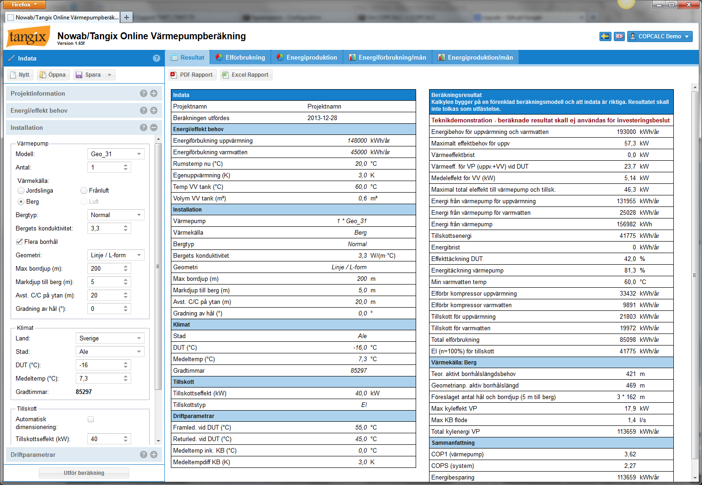
Task: Open the COPCALC Demo user menu
Action: point(660,36)
